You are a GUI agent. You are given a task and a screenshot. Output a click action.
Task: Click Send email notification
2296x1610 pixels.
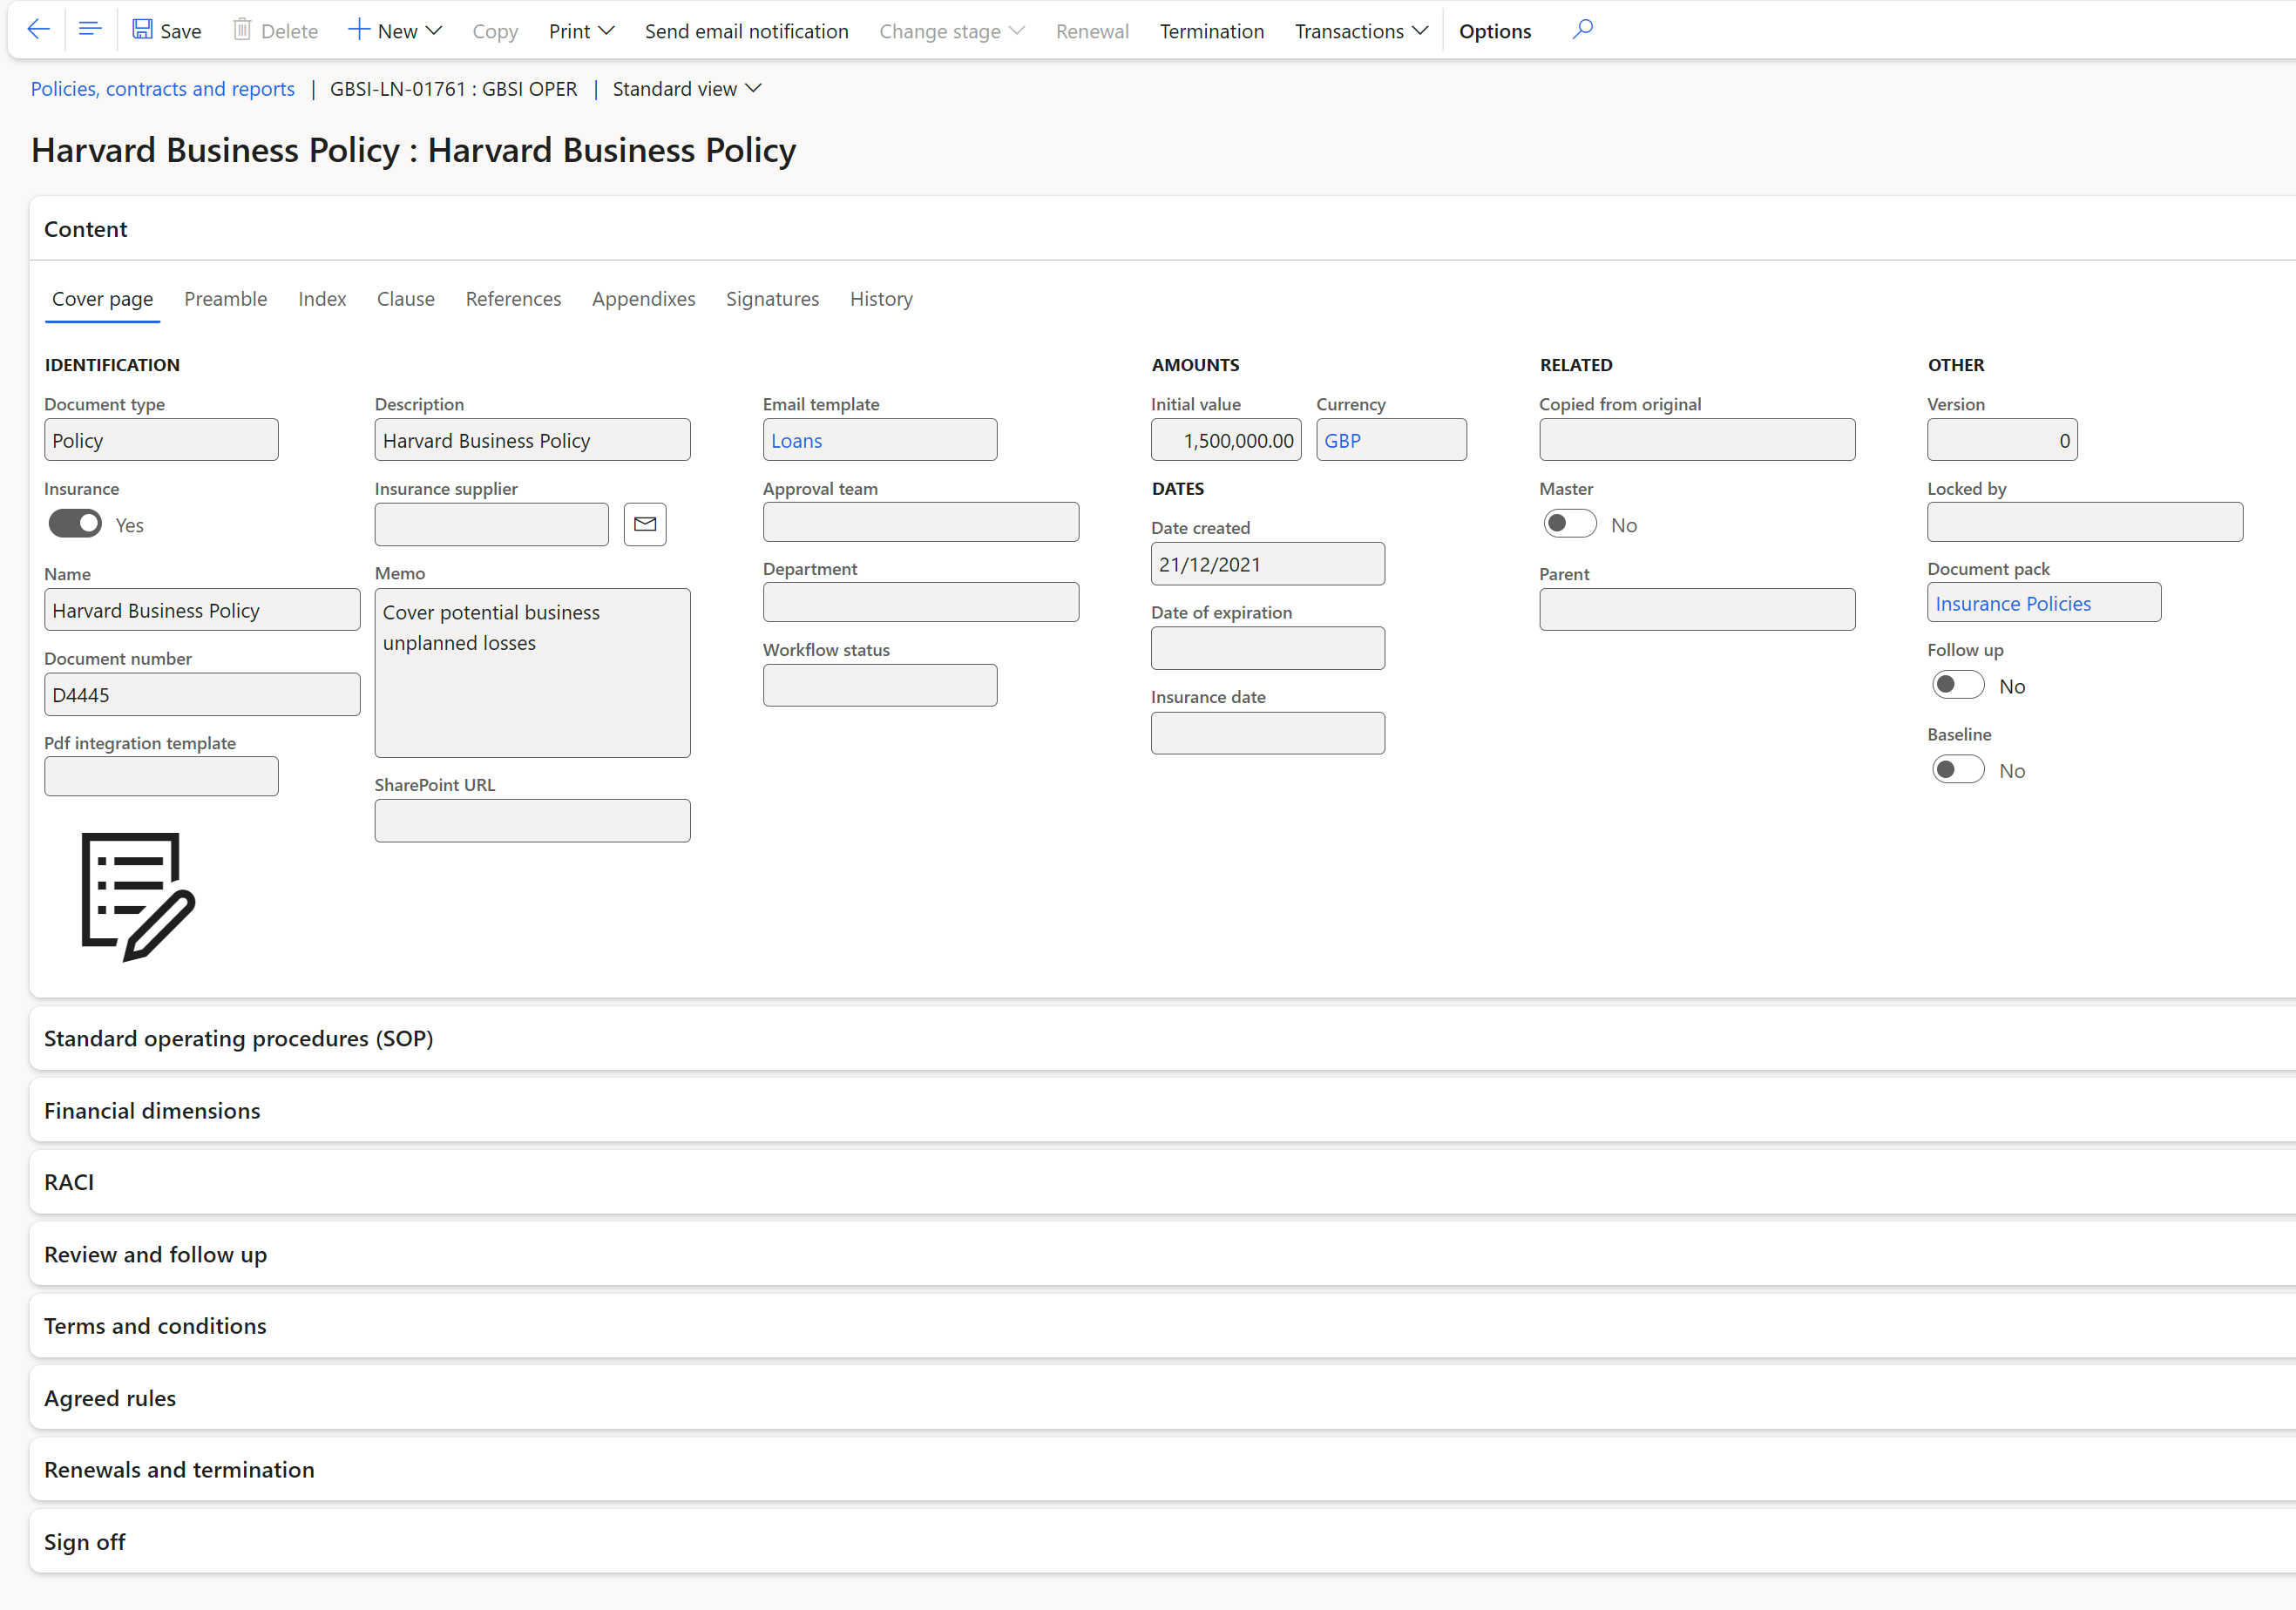[x=746, y=31]
